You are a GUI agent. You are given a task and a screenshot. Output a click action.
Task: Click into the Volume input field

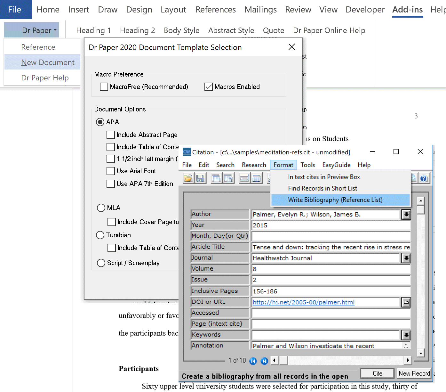click(x=331, y=269)
